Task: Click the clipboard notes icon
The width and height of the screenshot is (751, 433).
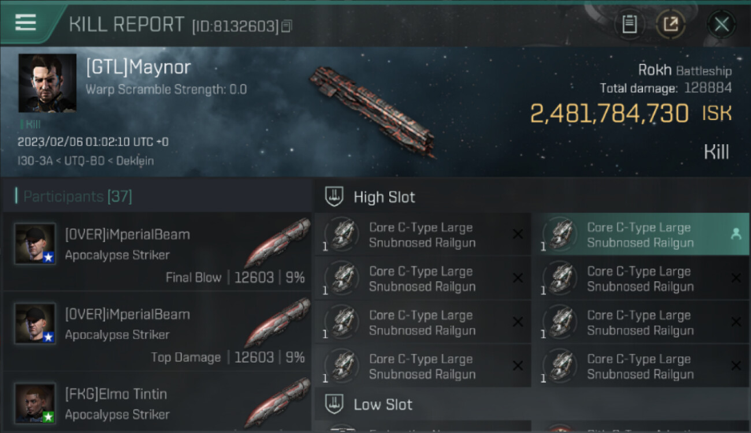Action: click(630, 24)
